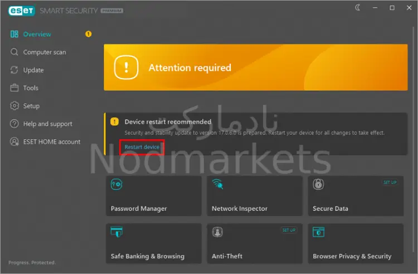Image resolution: width=418 pixels, height=274 pixels.
Task: Click the Secure Data padlock icon
Action: (318, 184)
